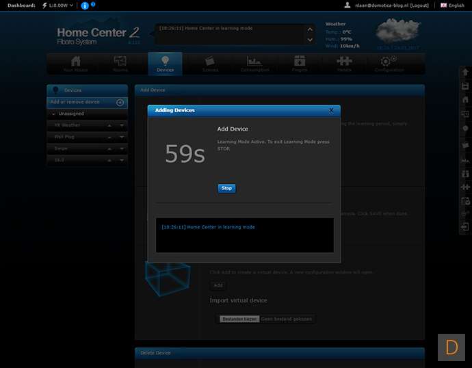Collapse the Unassigned section
This screenshot has width=472, height=368.
53,114
